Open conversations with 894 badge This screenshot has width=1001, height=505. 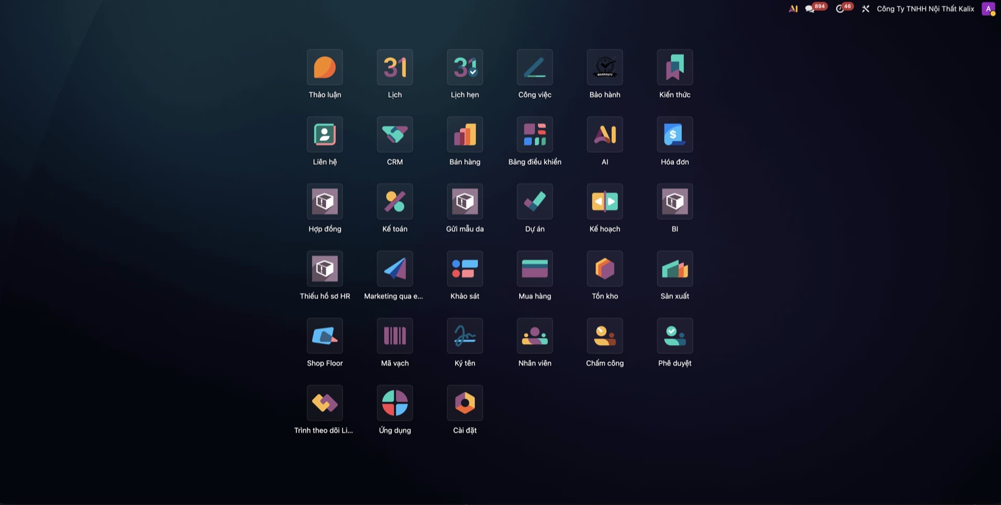click(x=815, y=8)
